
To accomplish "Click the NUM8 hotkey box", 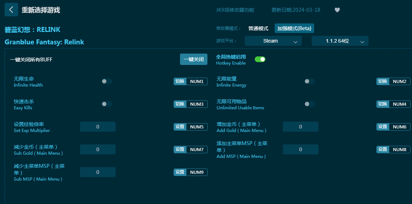I will pos(400,149).
